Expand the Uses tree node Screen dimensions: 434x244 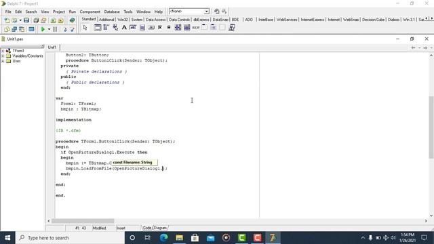tap(3, 61)
